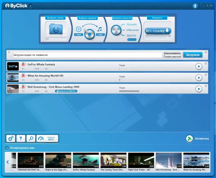Click the Выбрать качество tab label
Screen dimensions: 216x178
[122, 18]
